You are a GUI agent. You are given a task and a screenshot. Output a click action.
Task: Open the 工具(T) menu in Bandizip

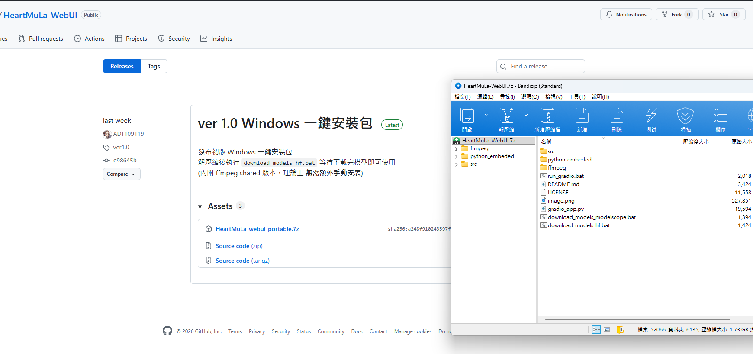577,97
